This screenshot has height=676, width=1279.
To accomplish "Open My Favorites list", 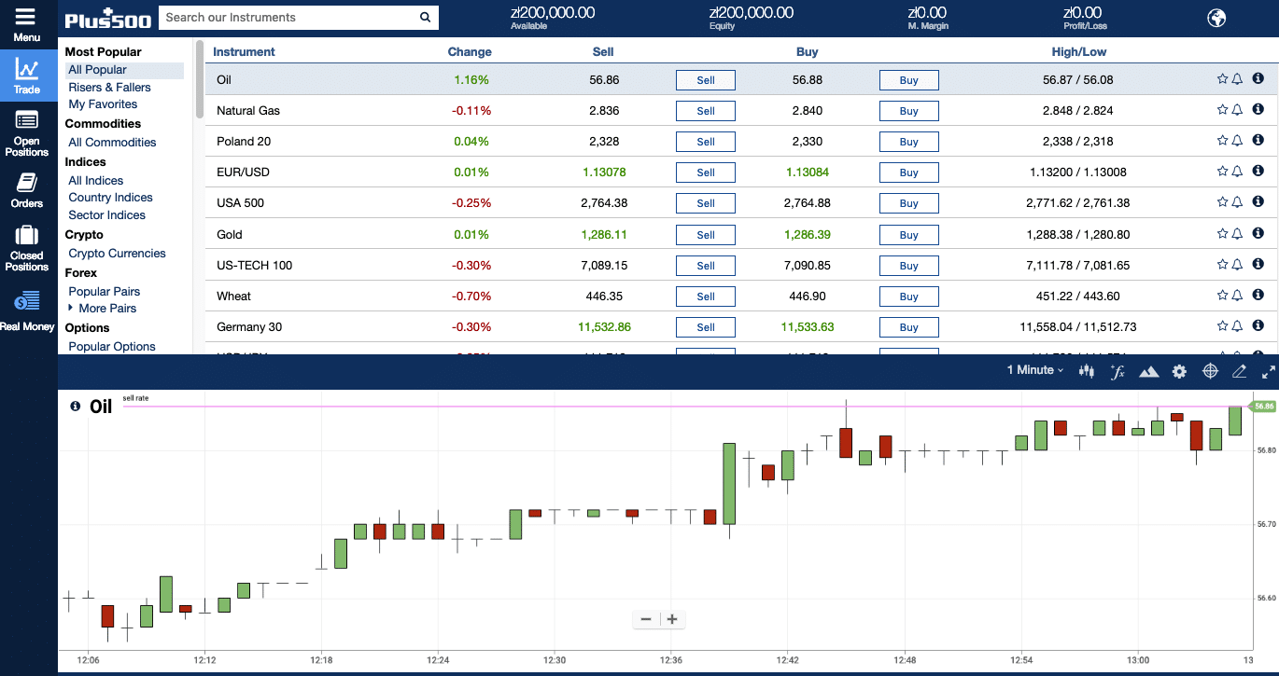I will point(103,104).
